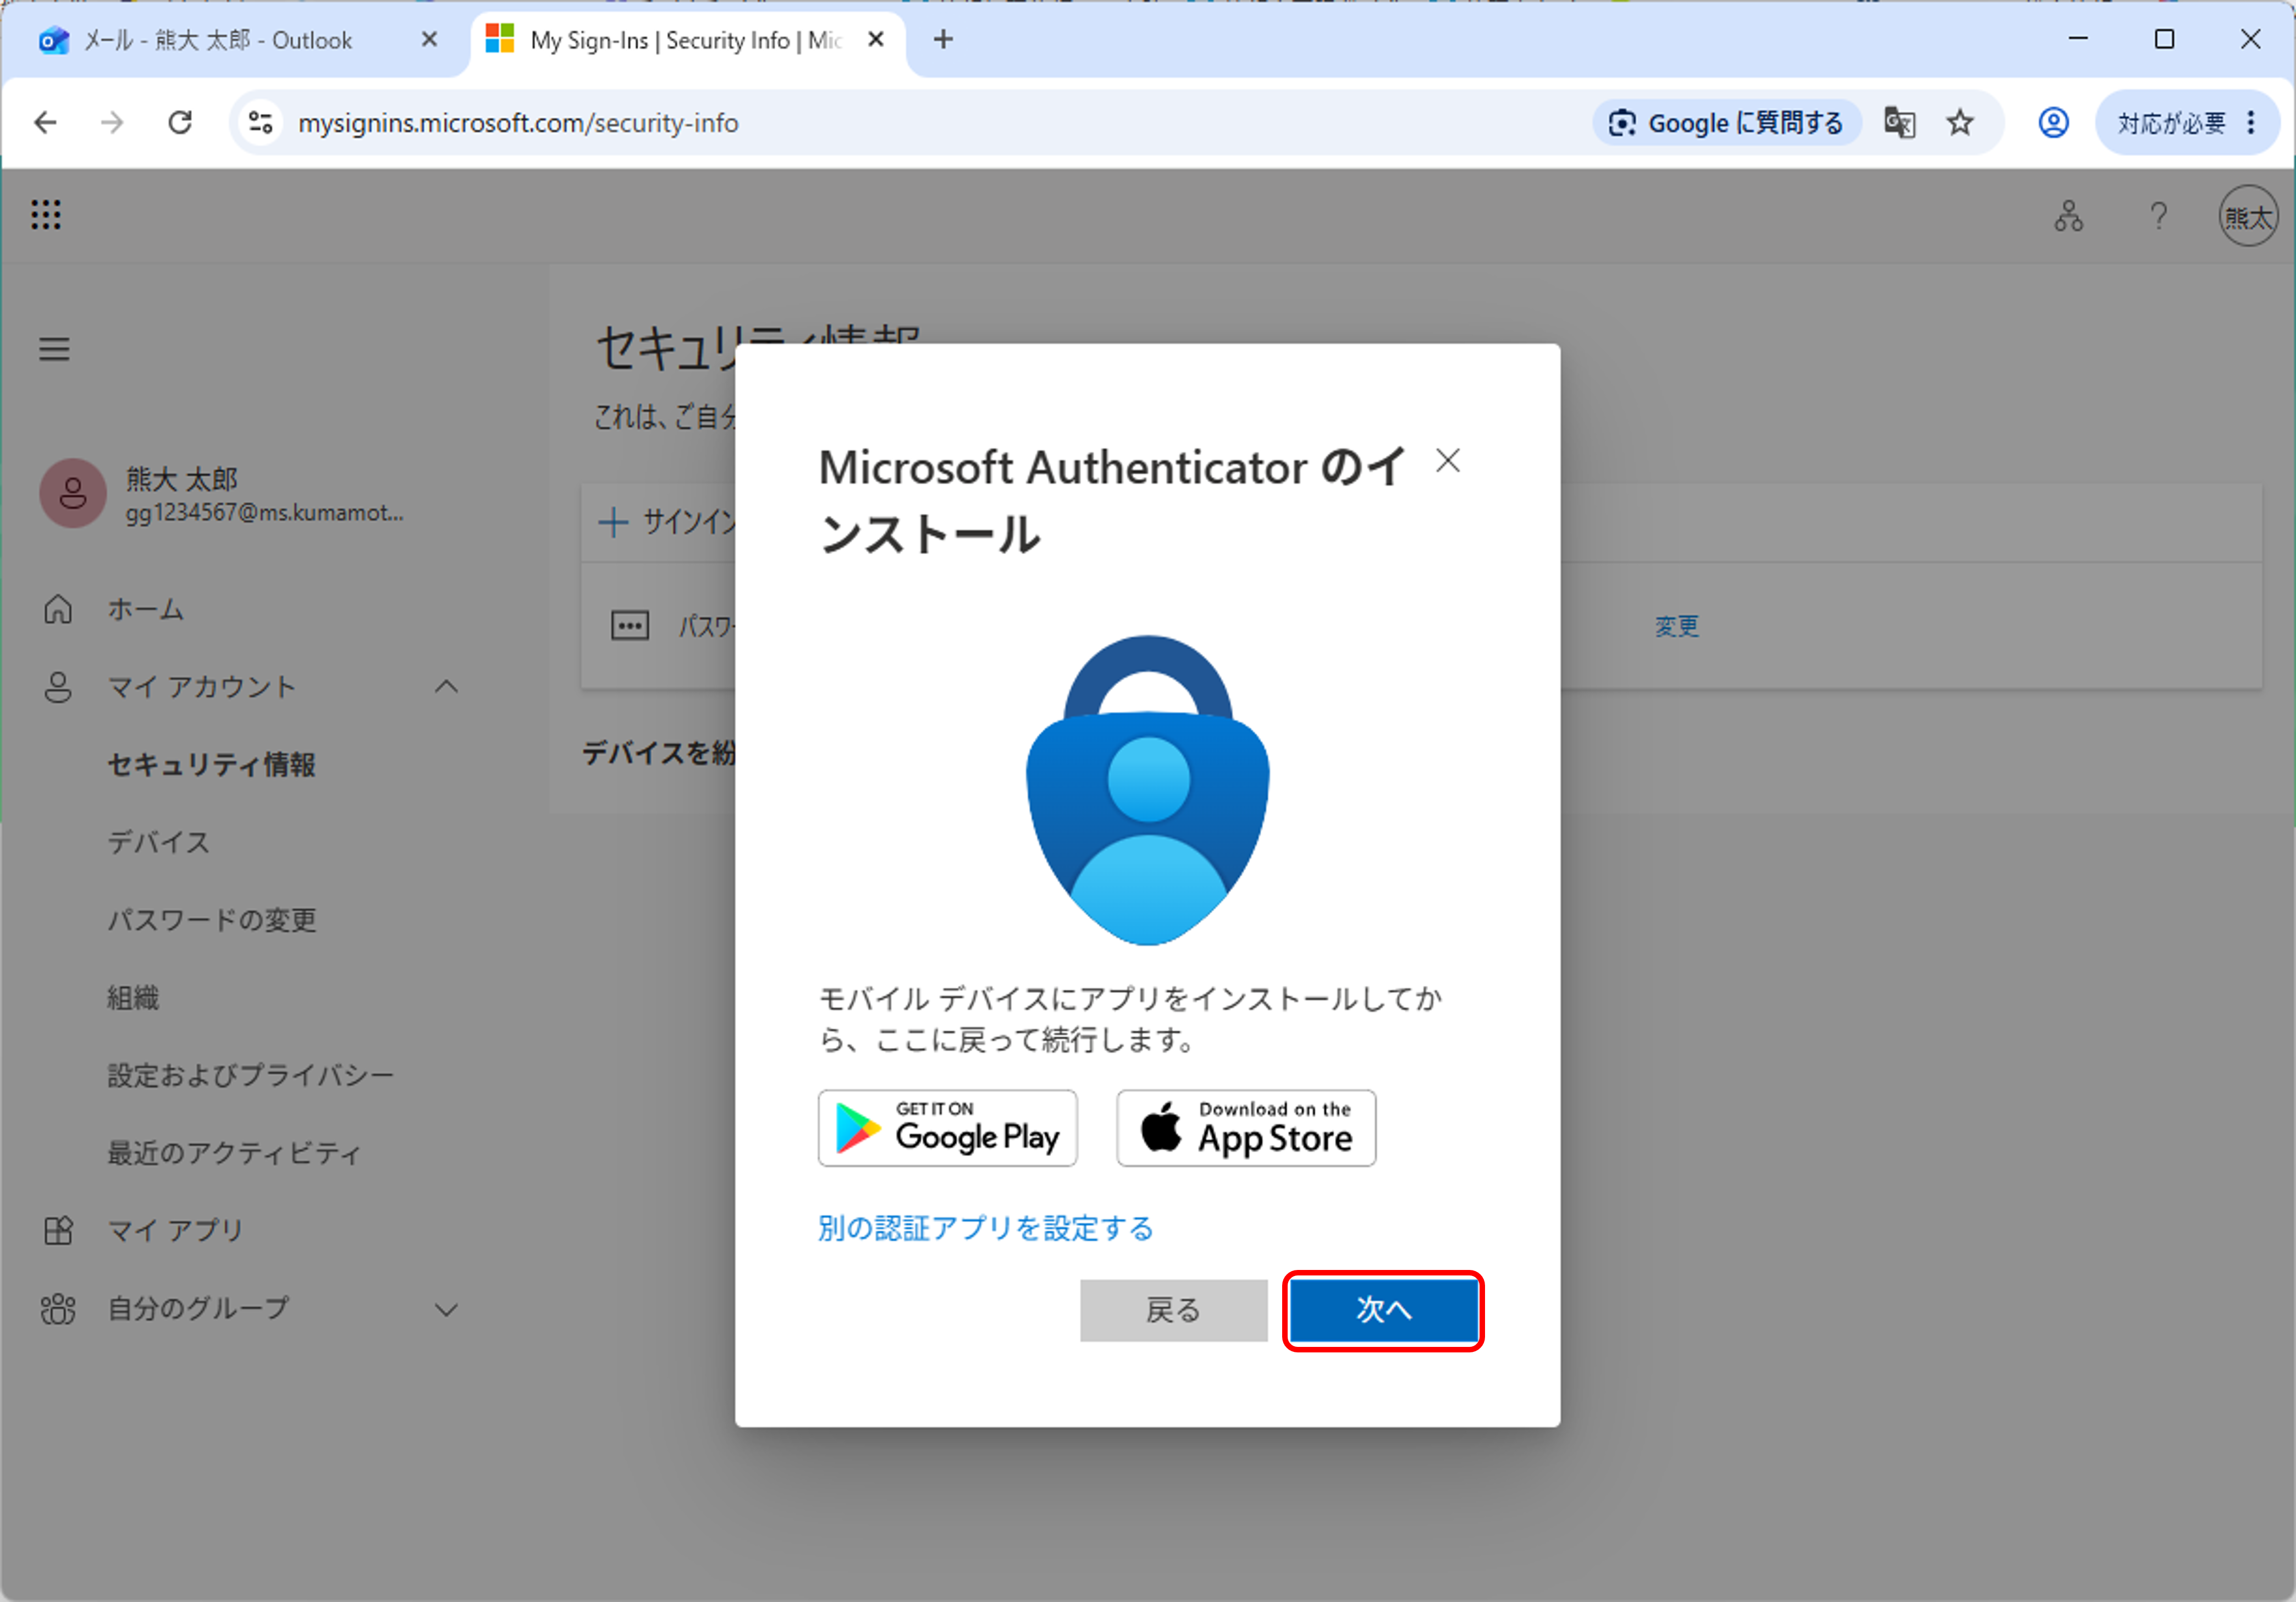Open the App Store download badge
2296x1602 pixels.
[1246, 1129]
